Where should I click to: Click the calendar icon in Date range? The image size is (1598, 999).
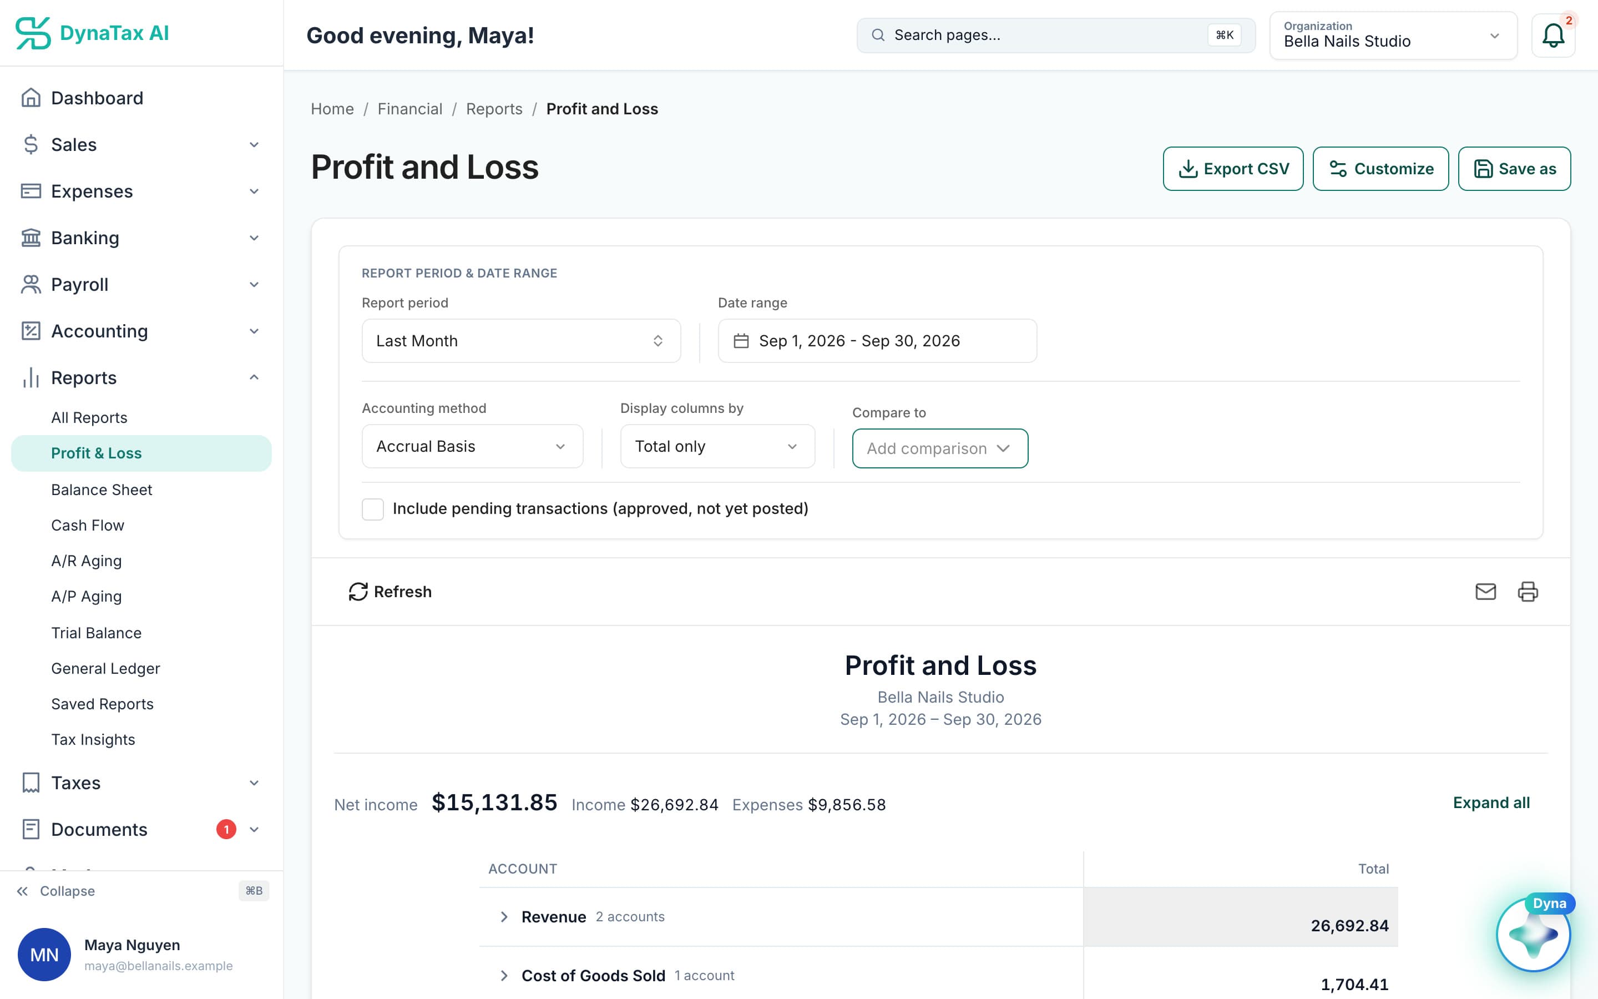[741, 341]
